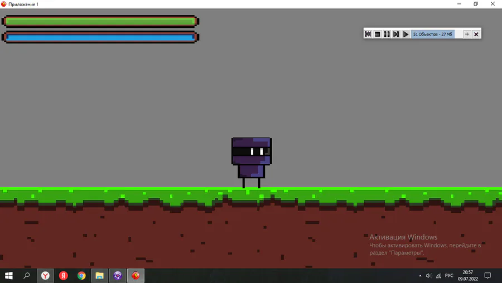Click the purple ninja character
The height and width of the screenshot is (283, 502).
[x=252, y=163]
